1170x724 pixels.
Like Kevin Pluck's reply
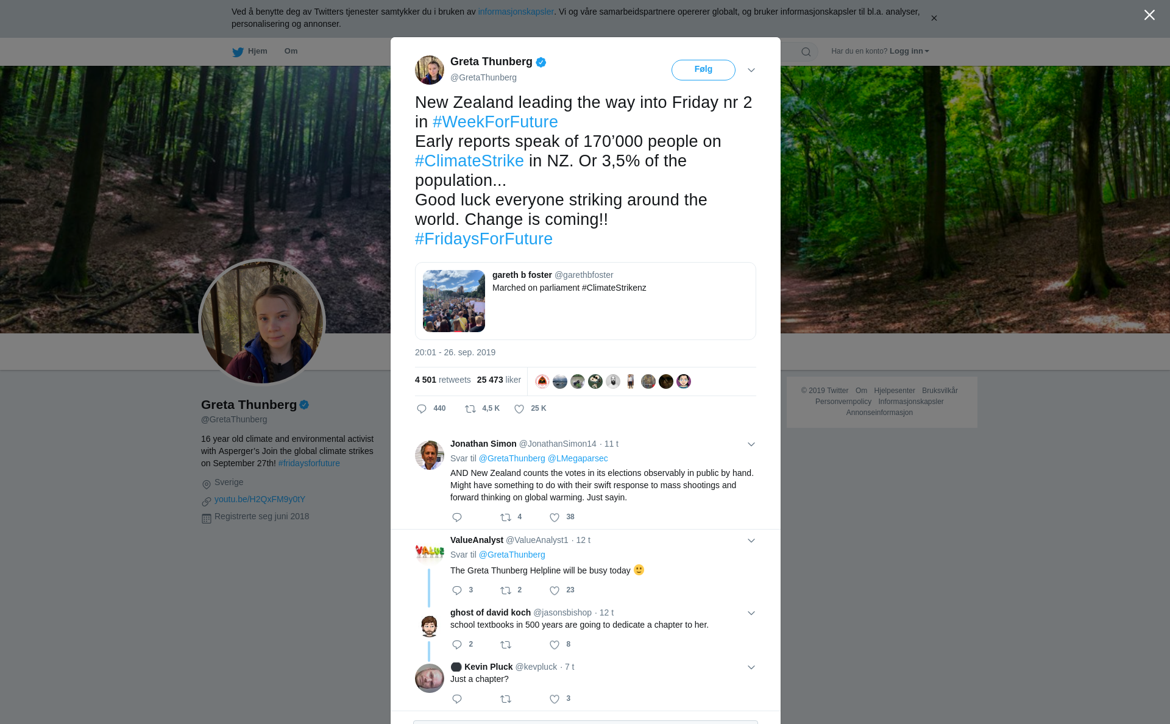coord(555,699)
